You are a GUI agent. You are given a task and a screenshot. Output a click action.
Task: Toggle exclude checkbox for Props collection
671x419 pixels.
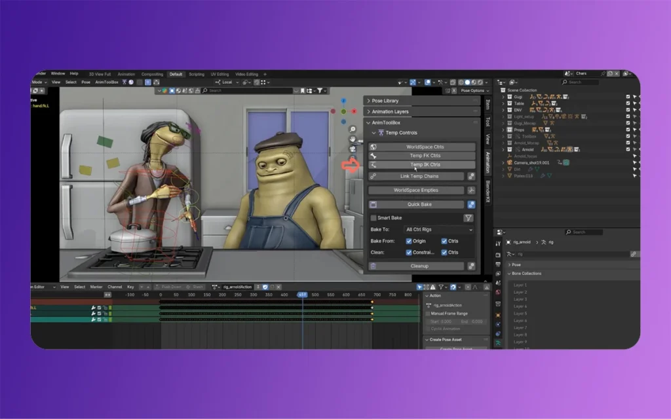tap(628, 130)
